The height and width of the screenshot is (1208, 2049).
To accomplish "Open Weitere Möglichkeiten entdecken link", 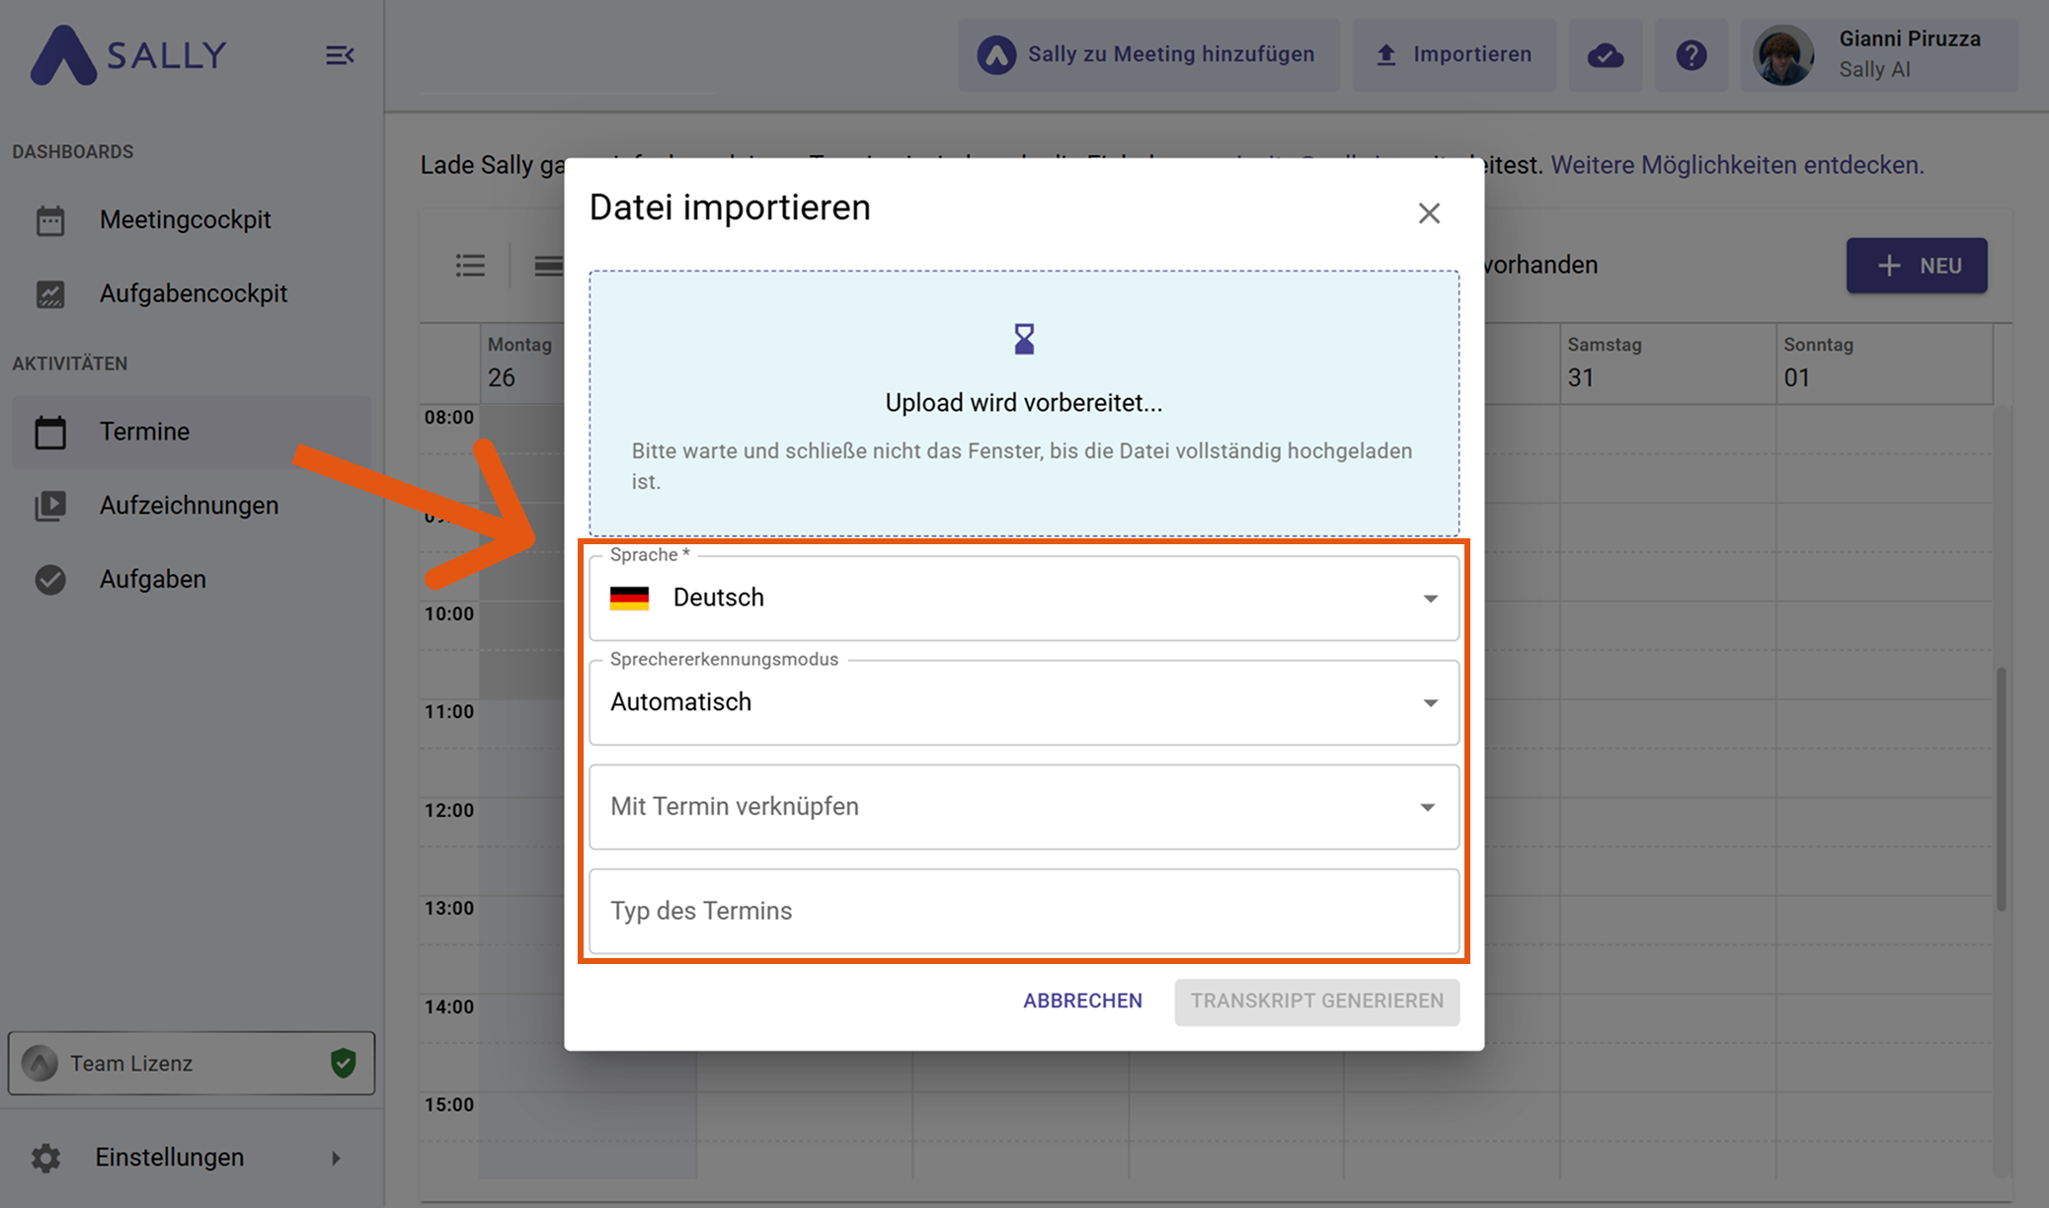I will pos(1737,165).
